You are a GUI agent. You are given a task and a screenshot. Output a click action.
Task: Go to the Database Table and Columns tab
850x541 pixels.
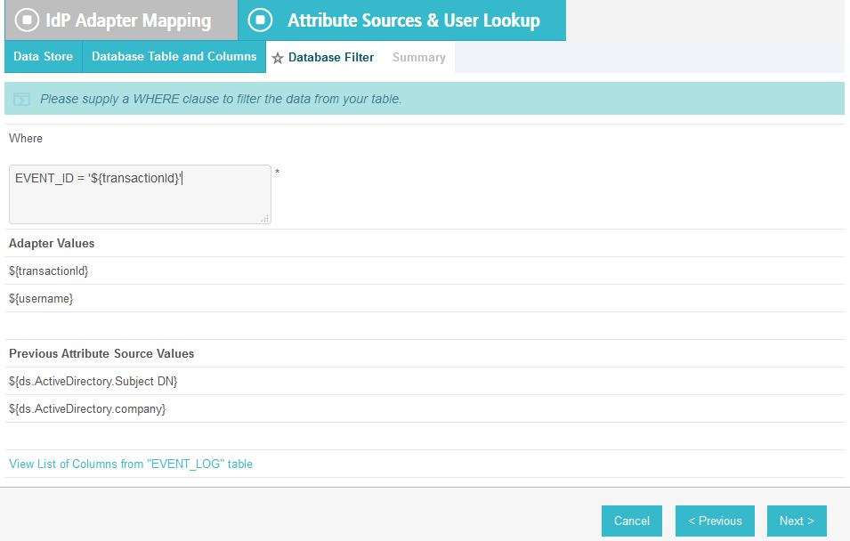click(x=174, y=56)
